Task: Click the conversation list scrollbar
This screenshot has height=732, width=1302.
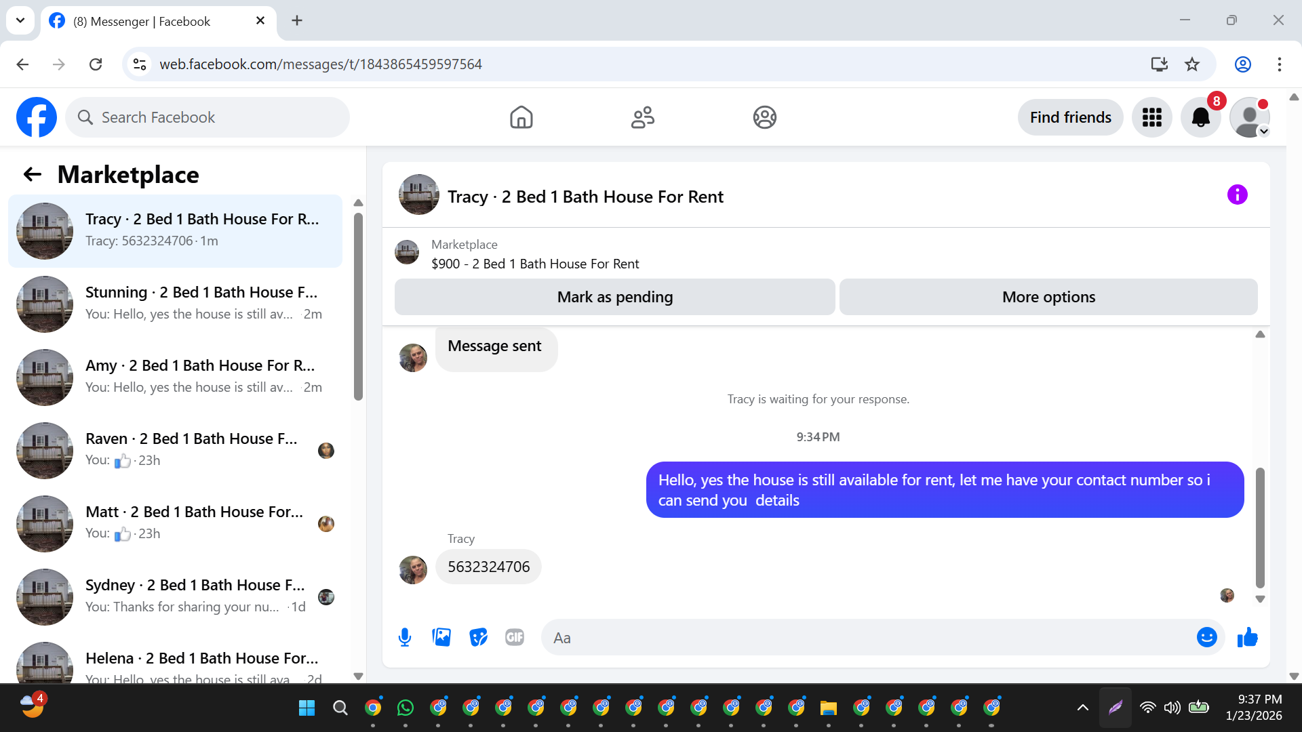Action: click(x=358, y=305)
